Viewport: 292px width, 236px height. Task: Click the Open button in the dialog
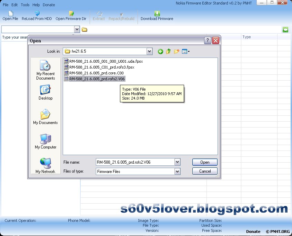click(x=205, y=162)
